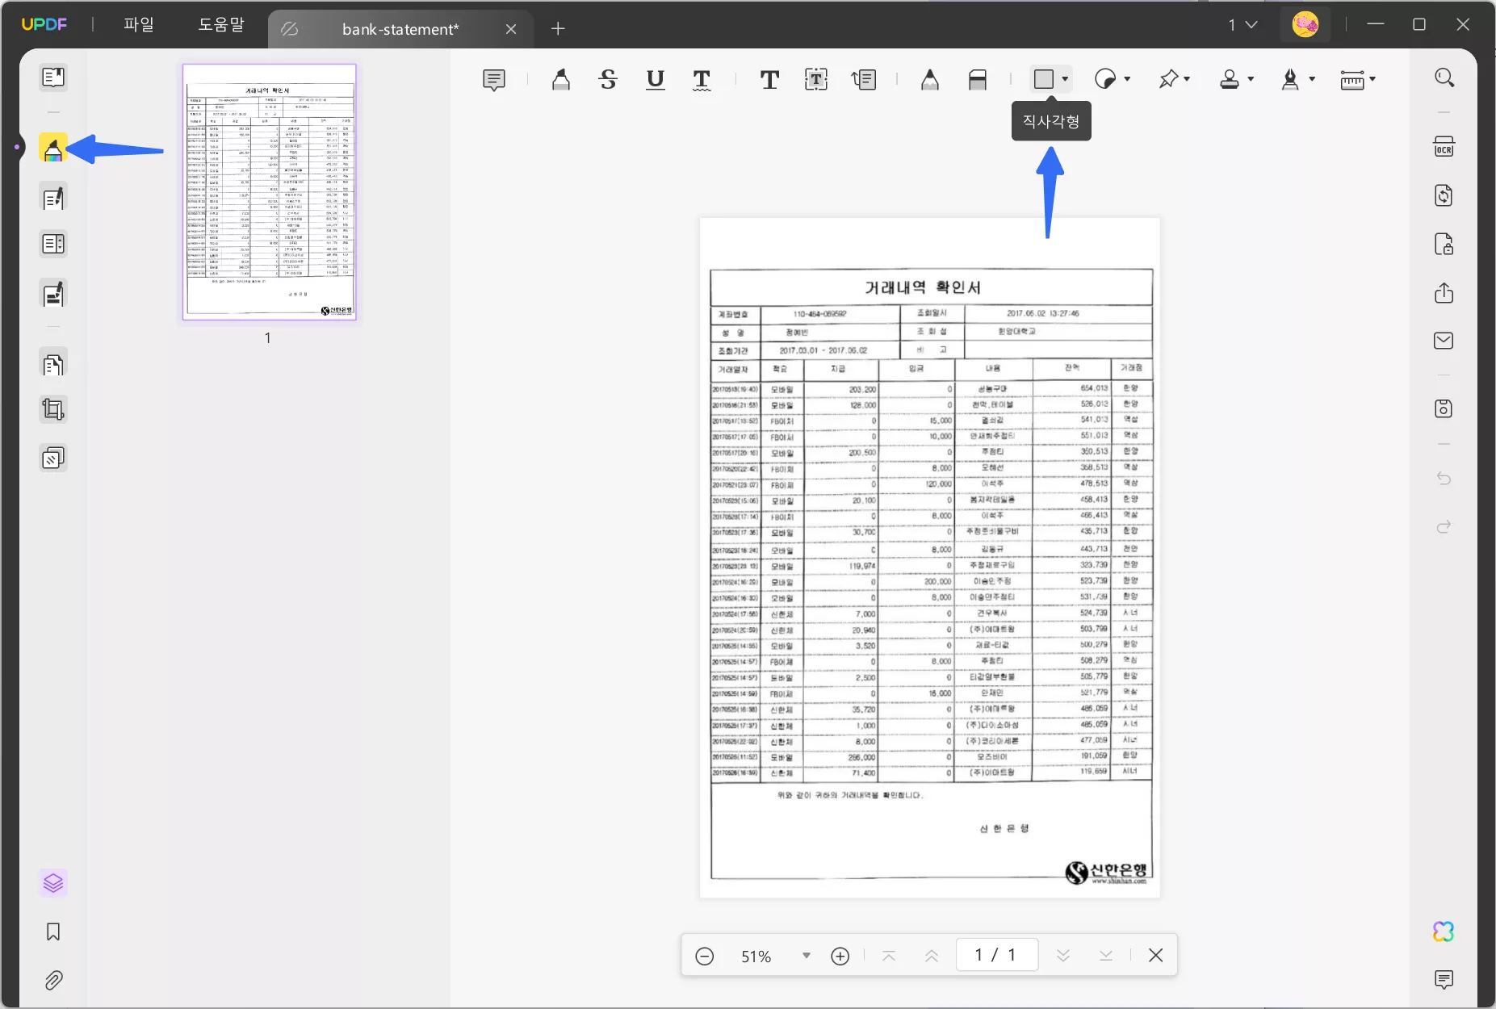Image resolution: width=1496 pixels, height=1009 pixels.
Task: Select the Sticker tool
Action: (1105, 79)
